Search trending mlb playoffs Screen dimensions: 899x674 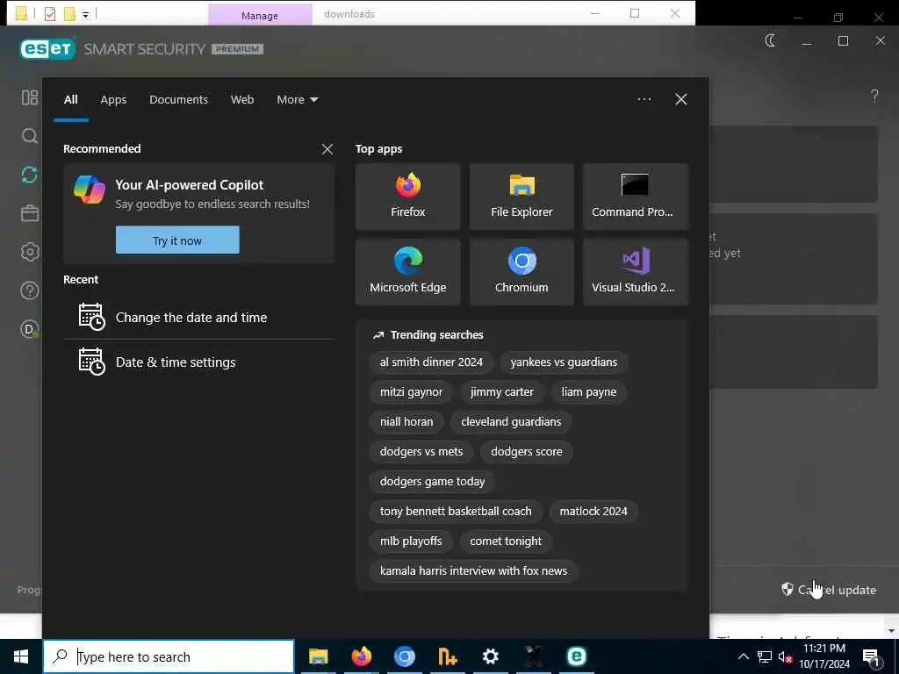[411, 541]
